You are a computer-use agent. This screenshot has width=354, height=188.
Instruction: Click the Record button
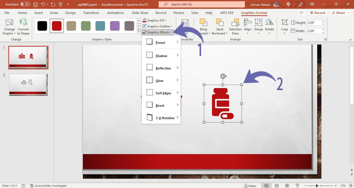[x=317, y=13]
